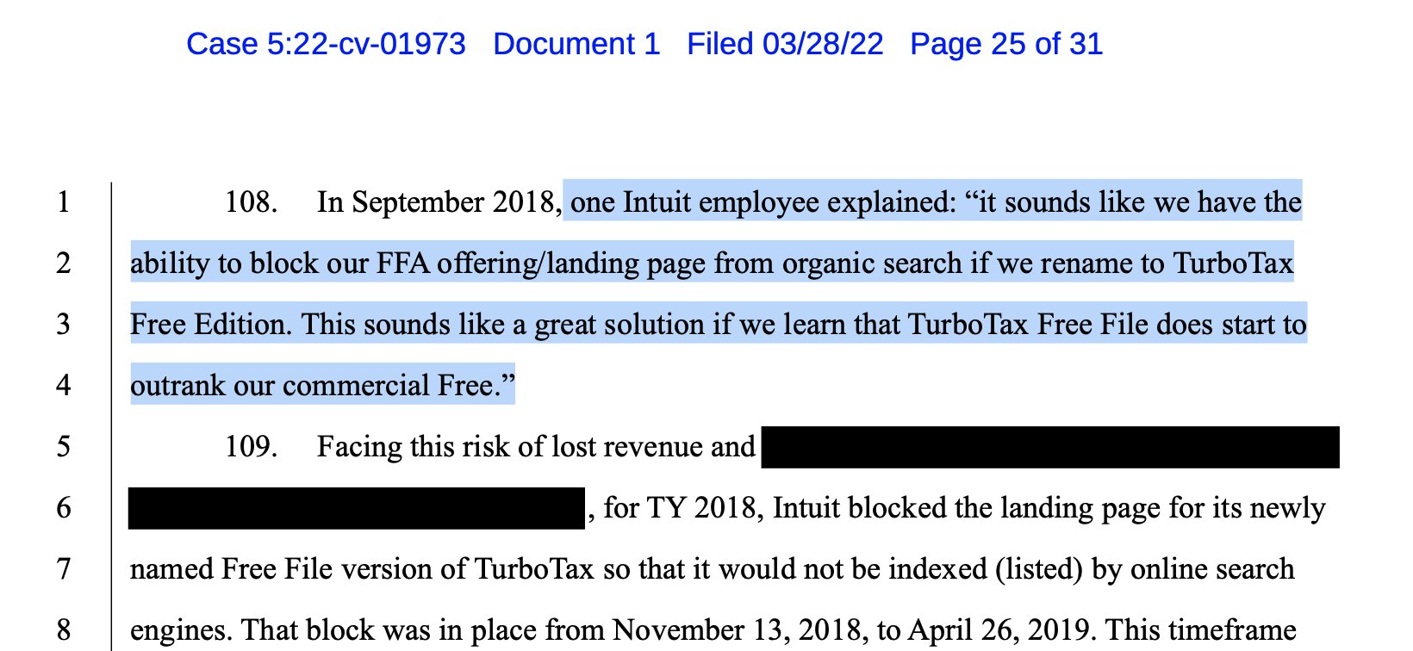1413x651 pixels.
Task: Click the date "November 13, 2018,"
Action: click(741, 630)
